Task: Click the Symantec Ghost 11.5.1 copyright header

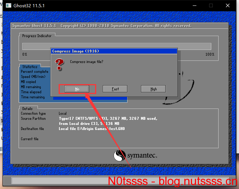Action: click(x=102, y=25)
